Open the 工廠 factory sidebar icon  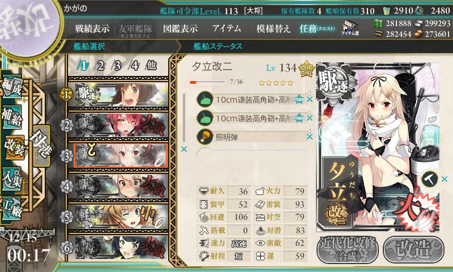[x=12, y=208]
